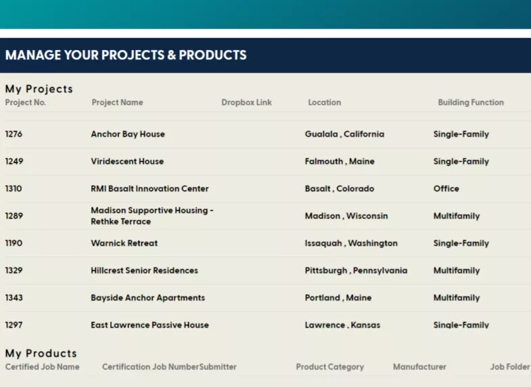Click project number 1343
This screenshot has width=531, height=387.
click(14, 298)
